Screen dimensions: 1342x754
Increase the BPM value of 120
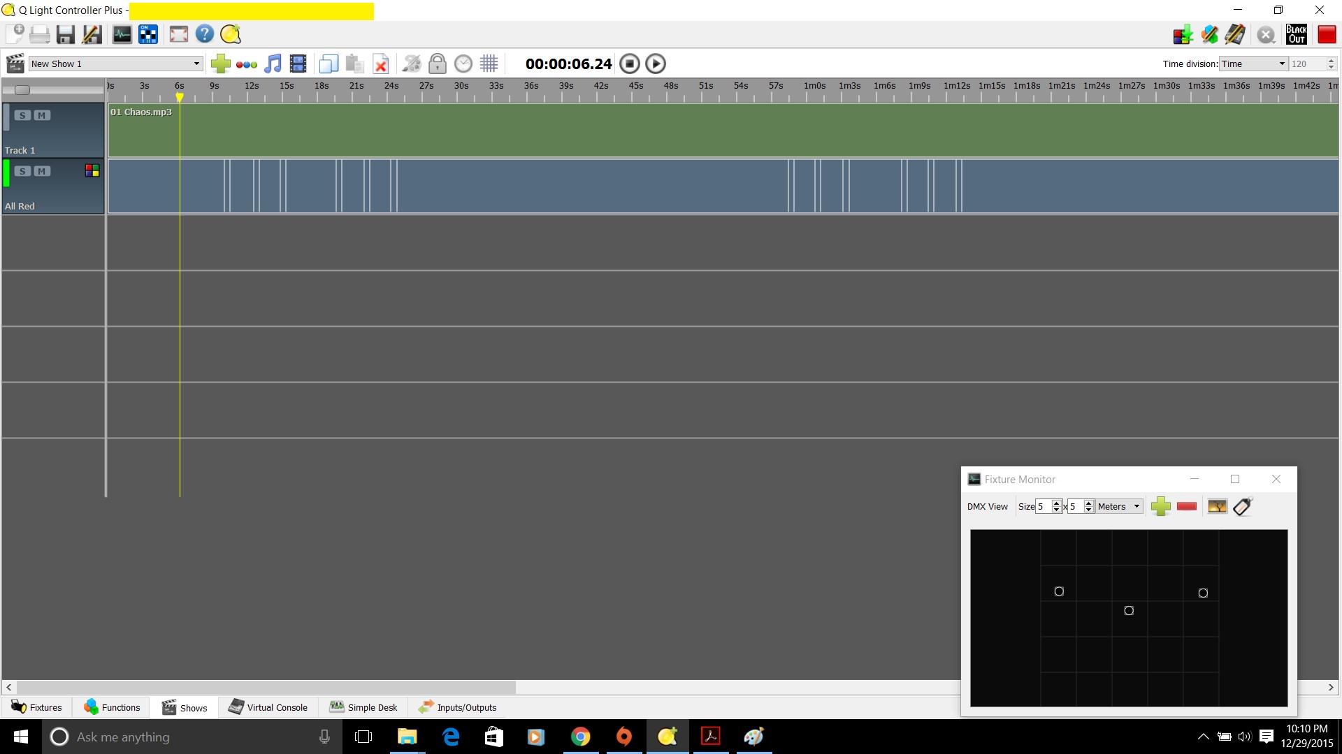[1331, 60]
